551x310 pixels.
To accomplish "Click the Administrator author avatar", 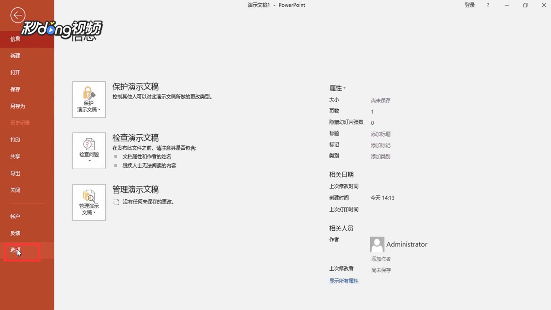I will click(x=377, y=244).
